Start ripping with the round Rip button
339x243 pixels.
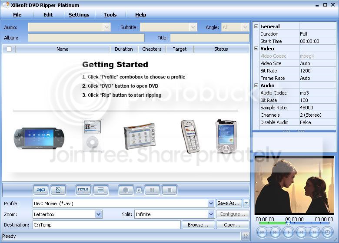click(126, 190)
